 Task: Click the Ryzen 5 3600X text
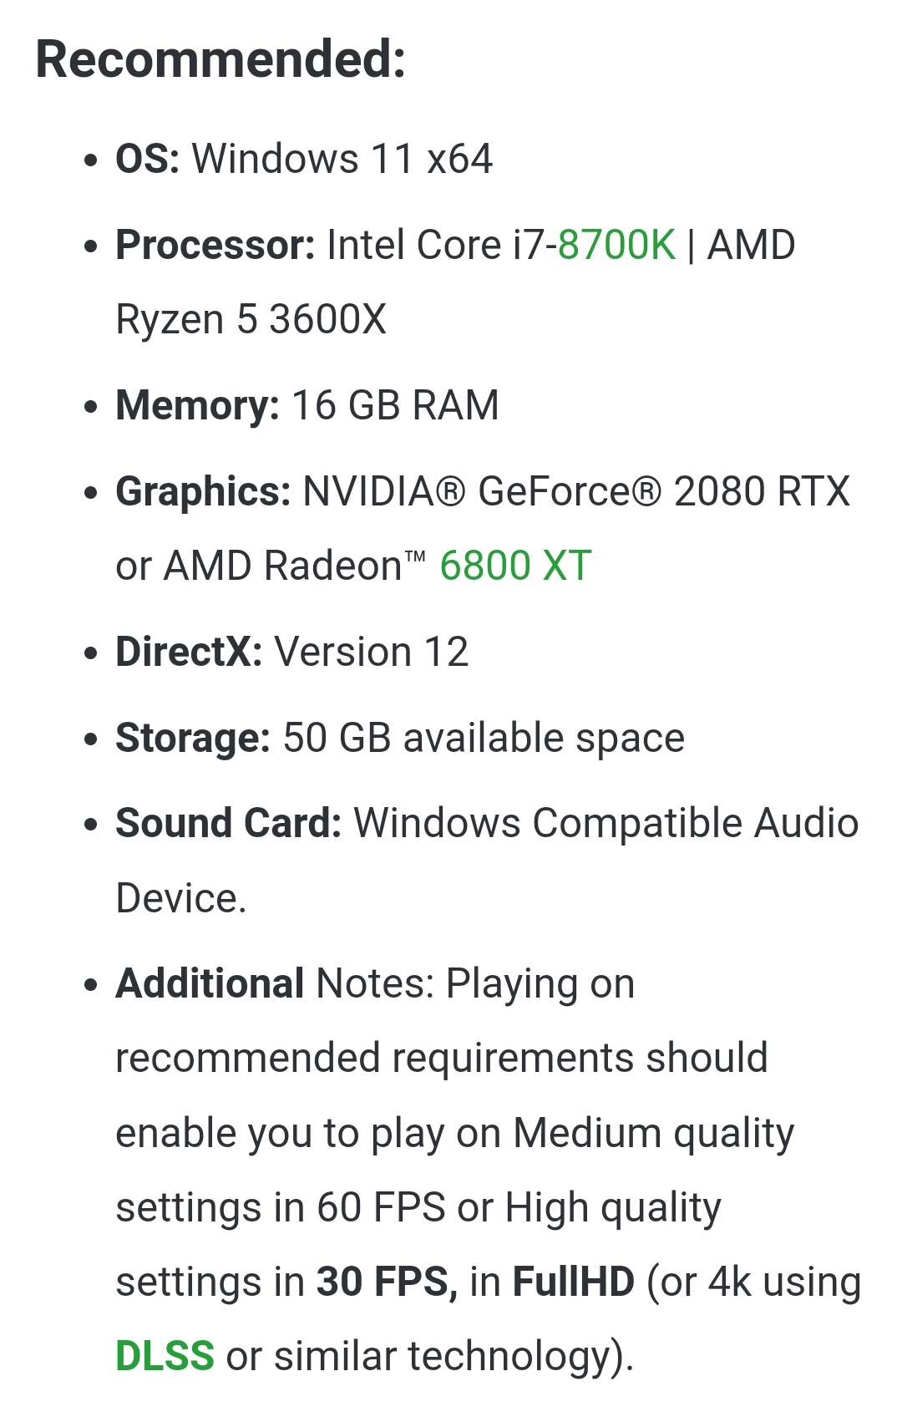(251, 320)
